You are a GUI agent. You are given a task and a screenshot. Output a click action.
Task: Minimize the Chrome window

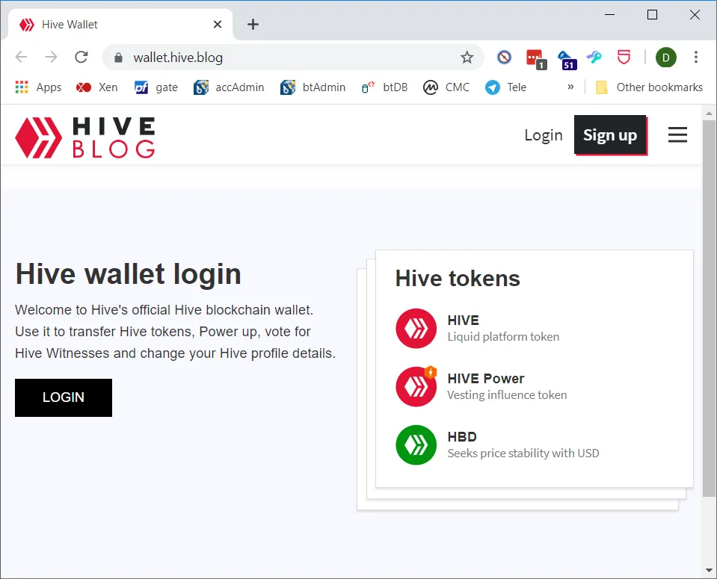609,15
